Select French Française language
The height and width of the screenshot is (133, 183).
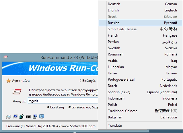click(x=140, y=35)
